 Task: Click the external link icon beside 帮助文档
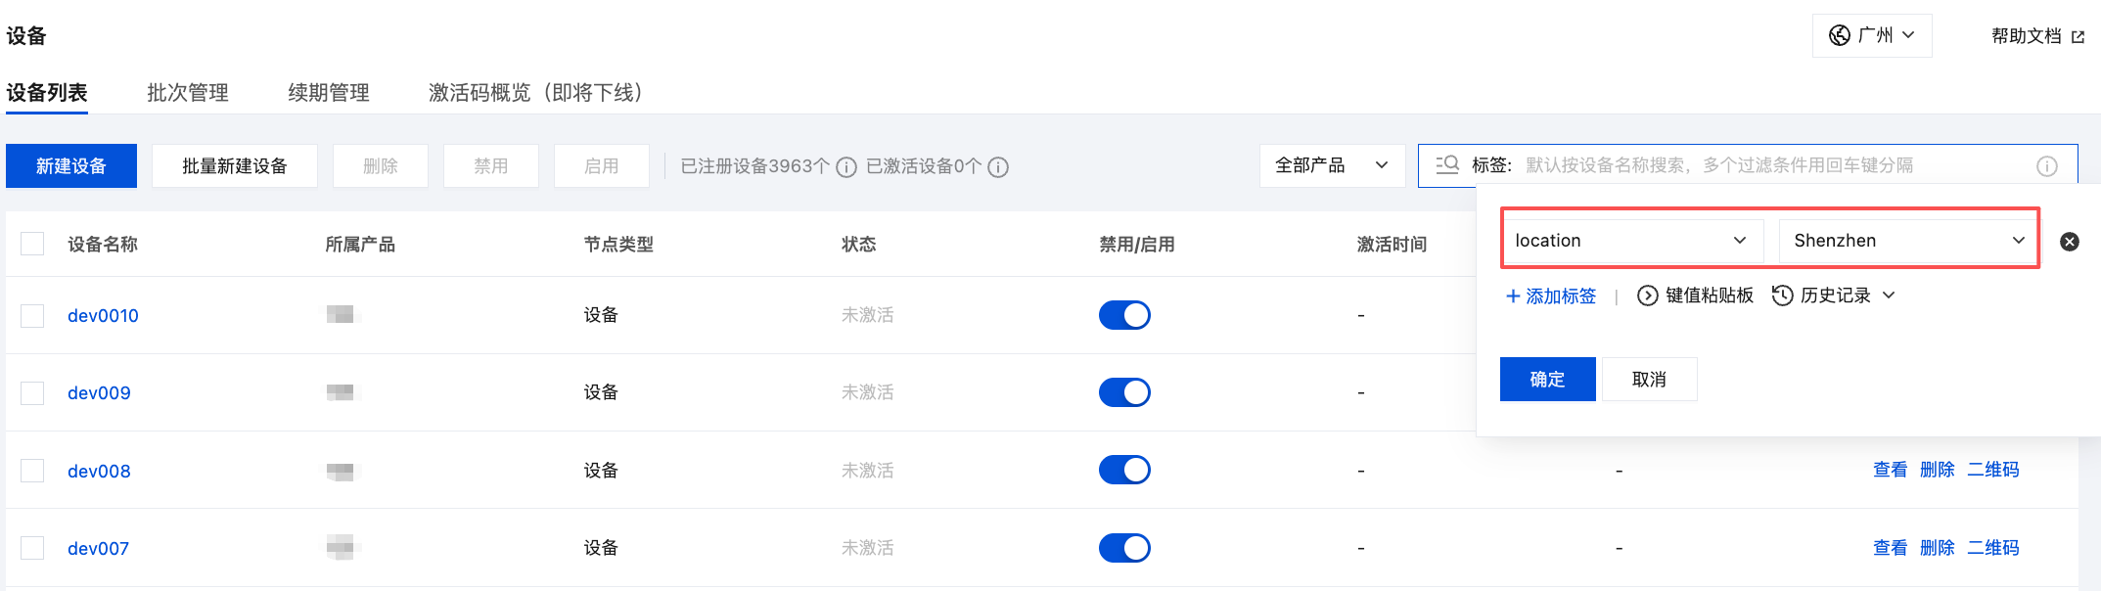tap(2078, 37)
